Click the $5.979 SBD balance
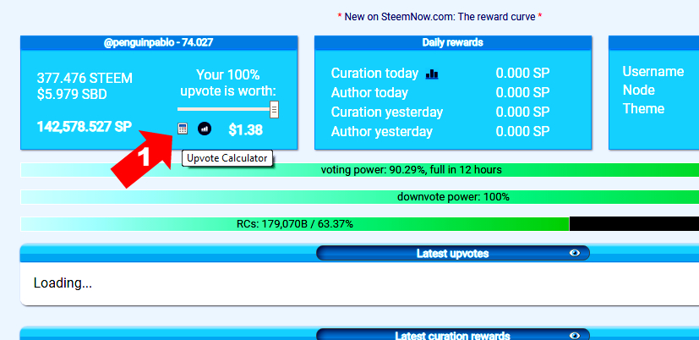The width and height of the screenshot is (699, 340). tap(72, 95)
